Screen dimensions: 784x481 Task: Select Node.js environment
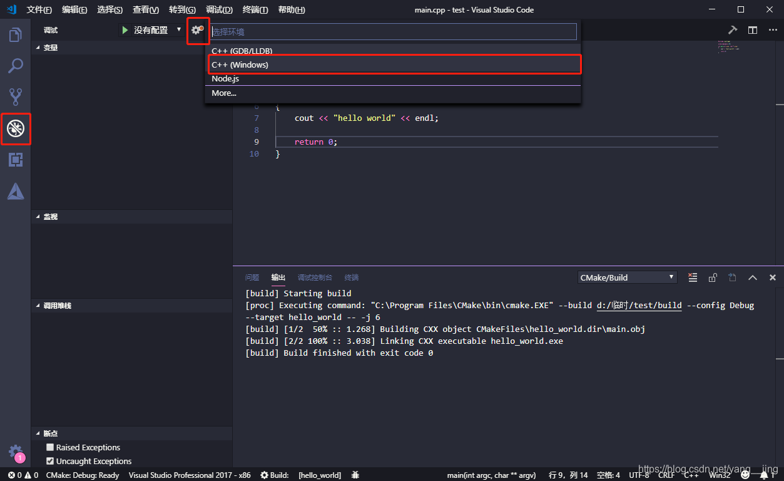point(393,78)
